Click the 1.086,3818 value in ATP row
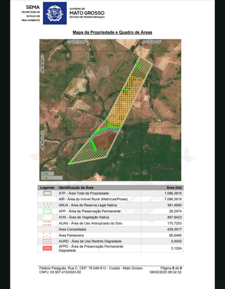The height and width of the screenshot is (289, 225). coord(173,193)
